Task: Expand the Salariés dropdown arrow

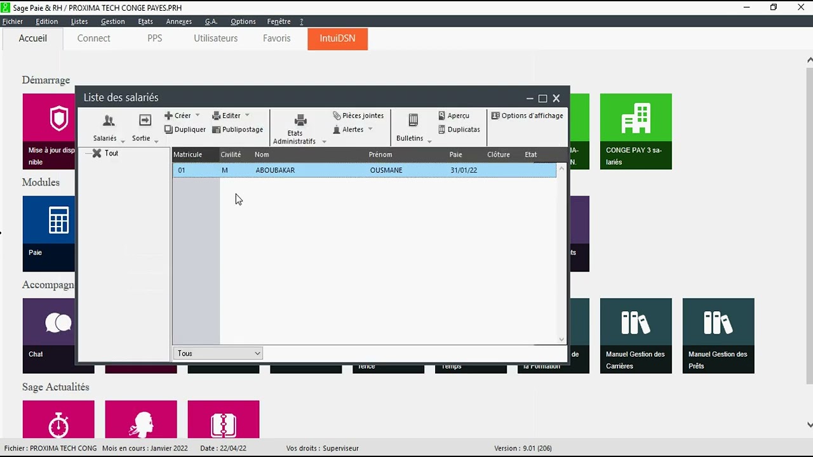Action: point(123,141)
